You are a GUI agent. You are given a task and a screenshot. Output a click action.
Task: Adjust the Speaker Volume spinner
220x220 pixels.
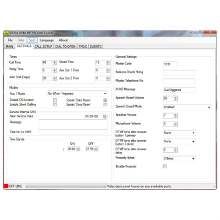point(175,116)
